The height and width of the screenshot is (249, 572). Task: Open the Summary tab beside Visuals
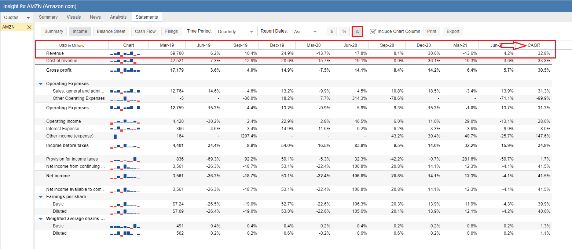48,17
